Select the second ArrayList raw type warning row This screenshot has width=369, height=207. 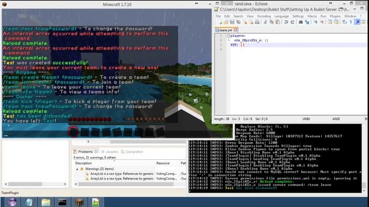point(129,179)
